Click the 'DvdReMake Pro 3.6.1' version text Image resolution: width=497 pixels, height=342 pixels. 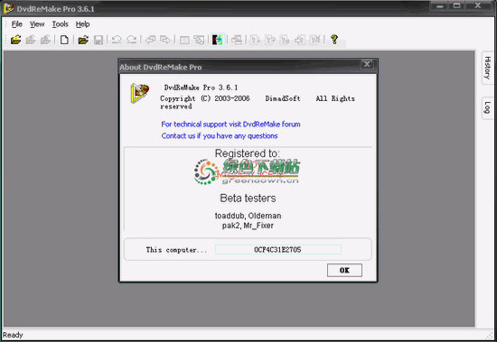201,88
